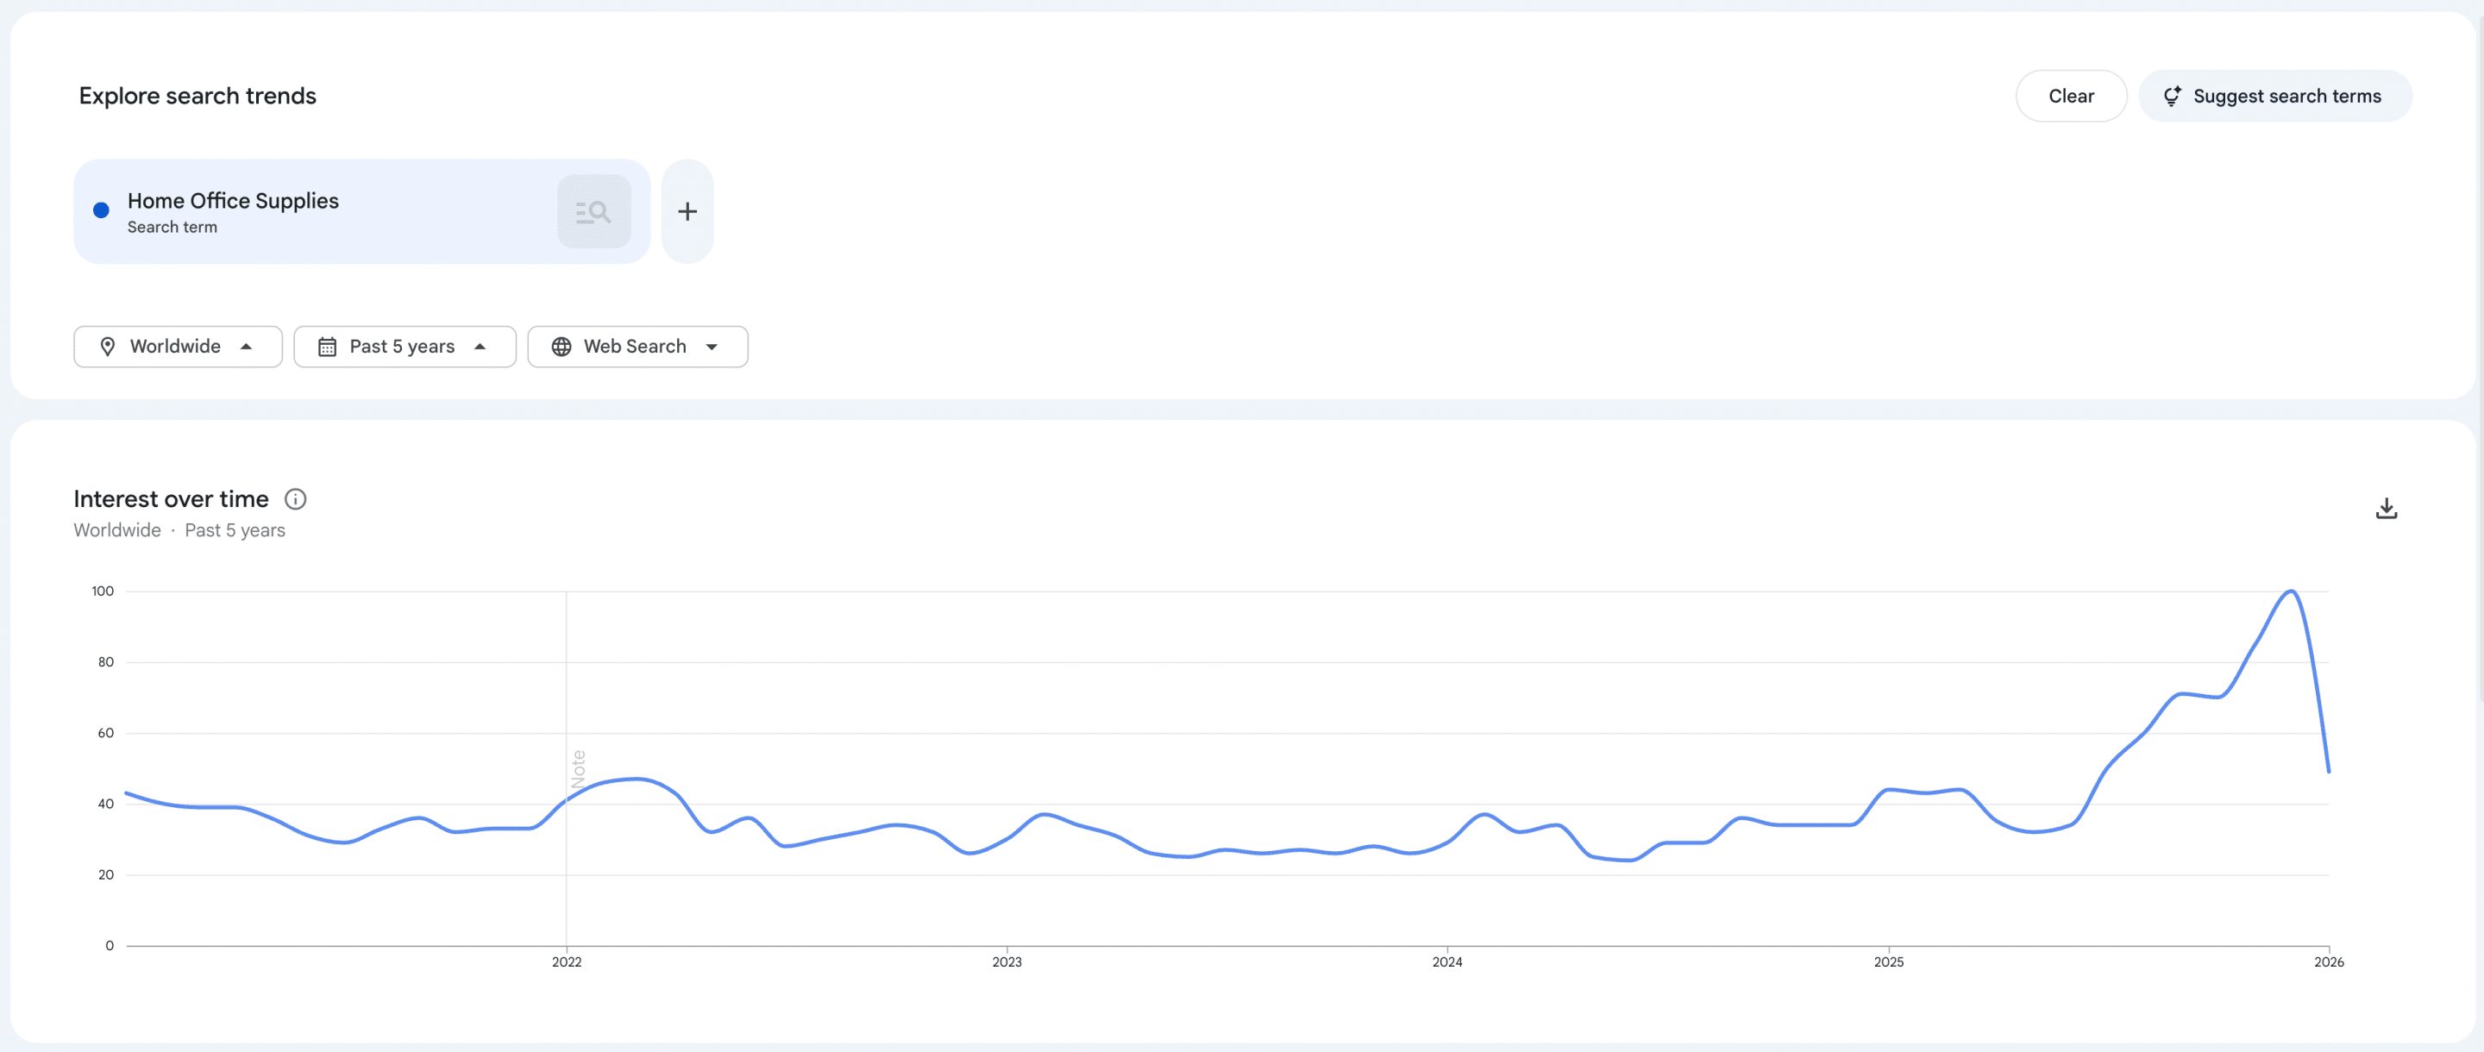Open the Web Search type dropdown arrow
This screenshot has width=2484, height=1052.
(x=712, y=346)
